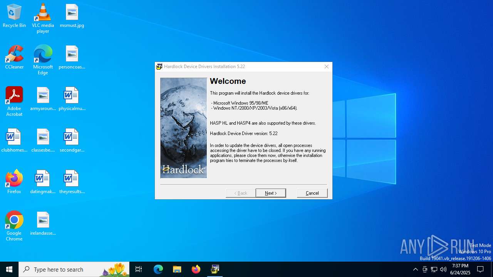Select the Firefox desktop shortcut

[x=14, y=182]
